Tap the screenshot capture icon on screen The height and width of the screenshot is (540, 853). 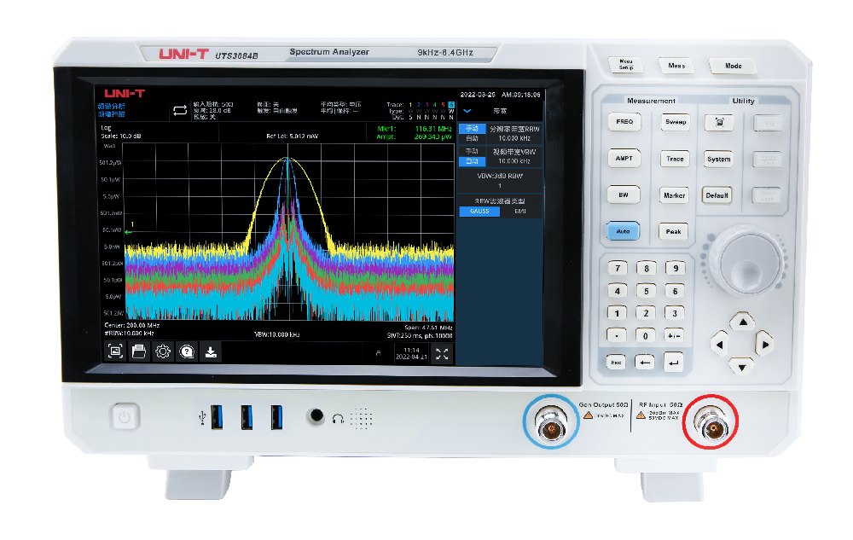point(115,351)
